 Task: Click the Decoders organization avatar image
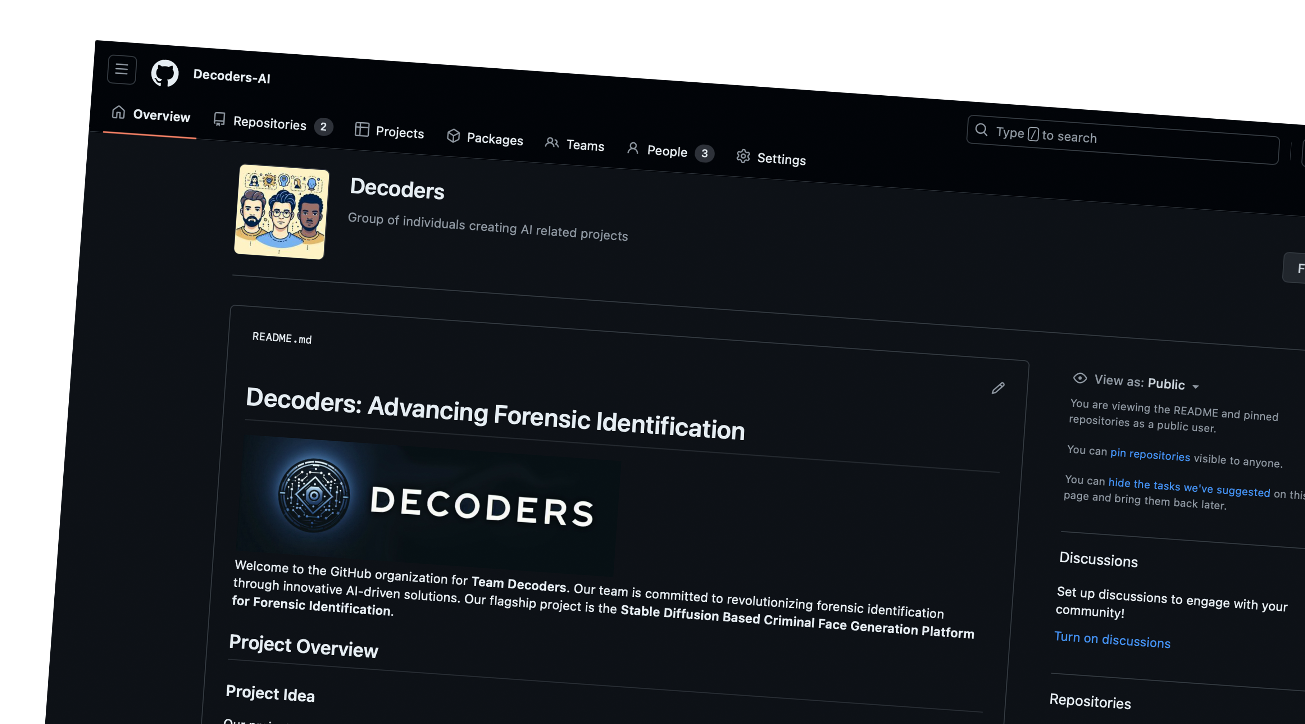coord(282,212)
